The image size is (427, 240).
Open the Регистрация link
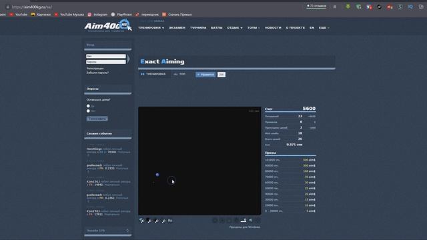coord(95,69)
